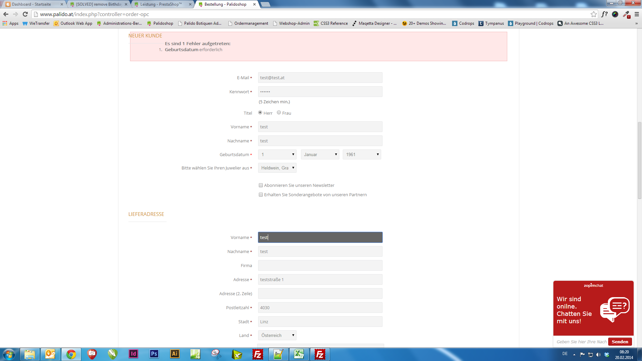Click the page vertical scrollbar thumb
The height and width of the screenshot is (361, 642).
coord(639,160)
